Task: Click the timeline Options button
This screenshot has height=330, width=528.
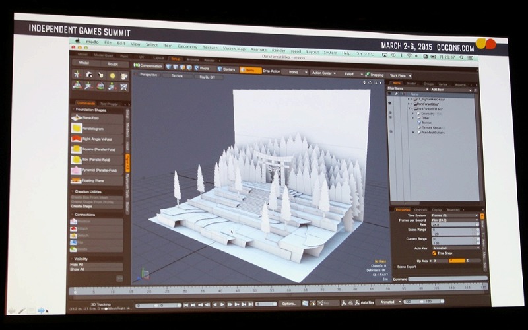Action: point(289,304)
